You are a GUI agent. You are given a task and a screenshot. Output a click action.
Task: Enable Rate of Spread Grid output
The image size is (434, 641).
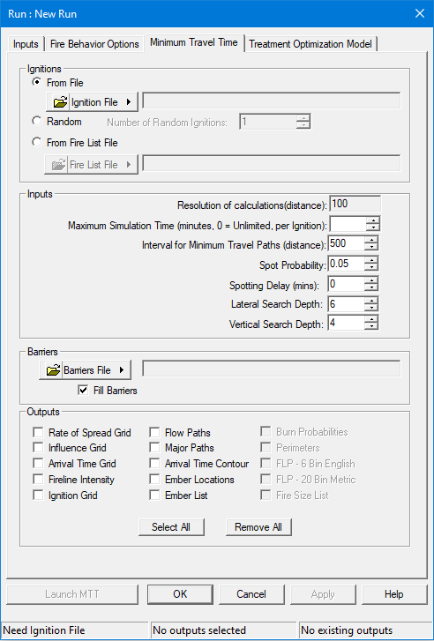pyautogui.click(x=38, y=432)
